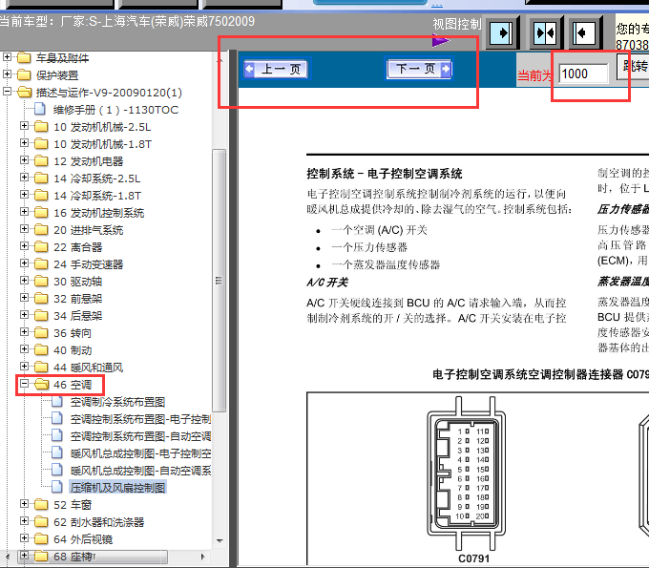Viewport: 649px width, 568px height.
Task: Select the 30 驱动轴 folder label
Action: point(78,282)
